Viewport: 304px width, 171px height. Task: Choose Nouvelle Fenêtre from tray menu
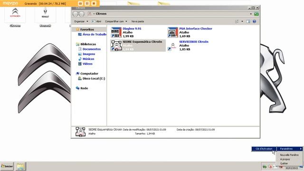click(x=289, y=155)
